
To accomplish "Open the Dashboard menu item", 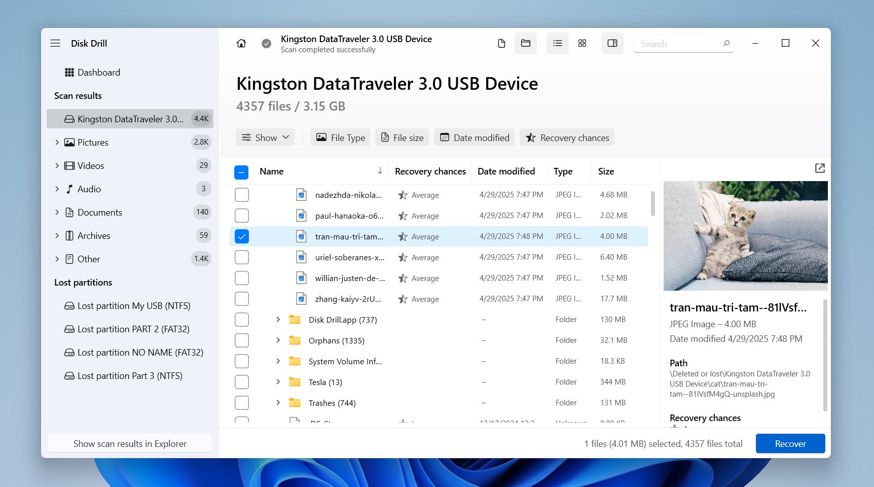I will 130,73.
